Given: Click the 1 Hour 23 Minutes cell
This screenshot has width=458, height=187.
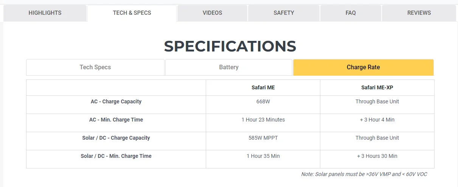Looking at the screenshot, I should 263,120.
